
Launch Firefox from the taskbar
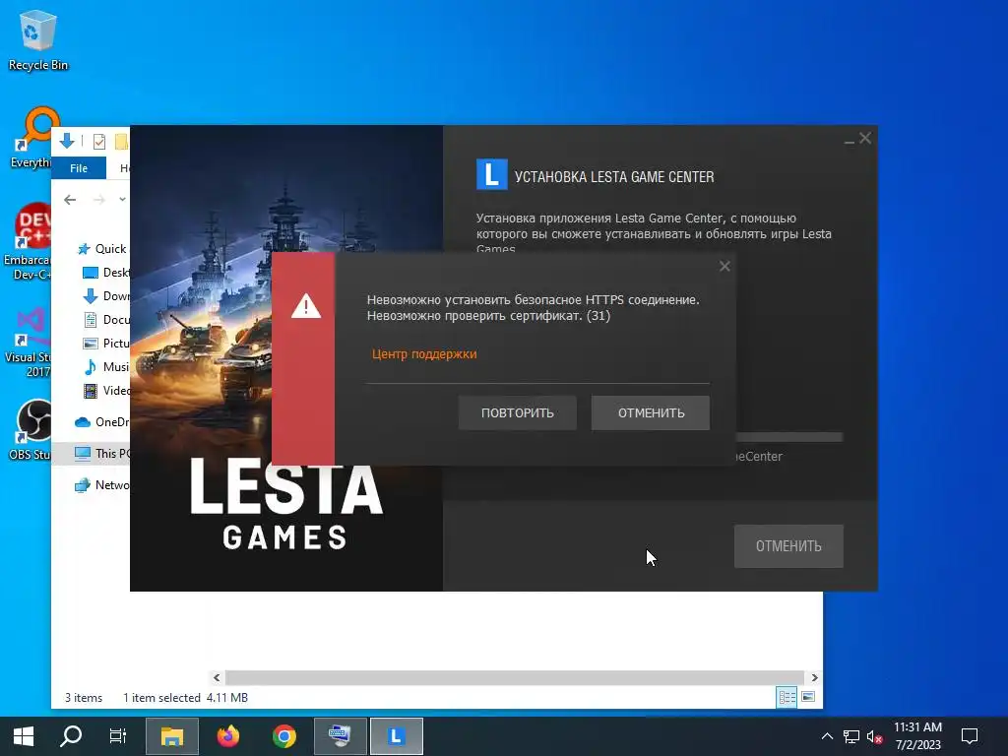(x=228, y=736)
